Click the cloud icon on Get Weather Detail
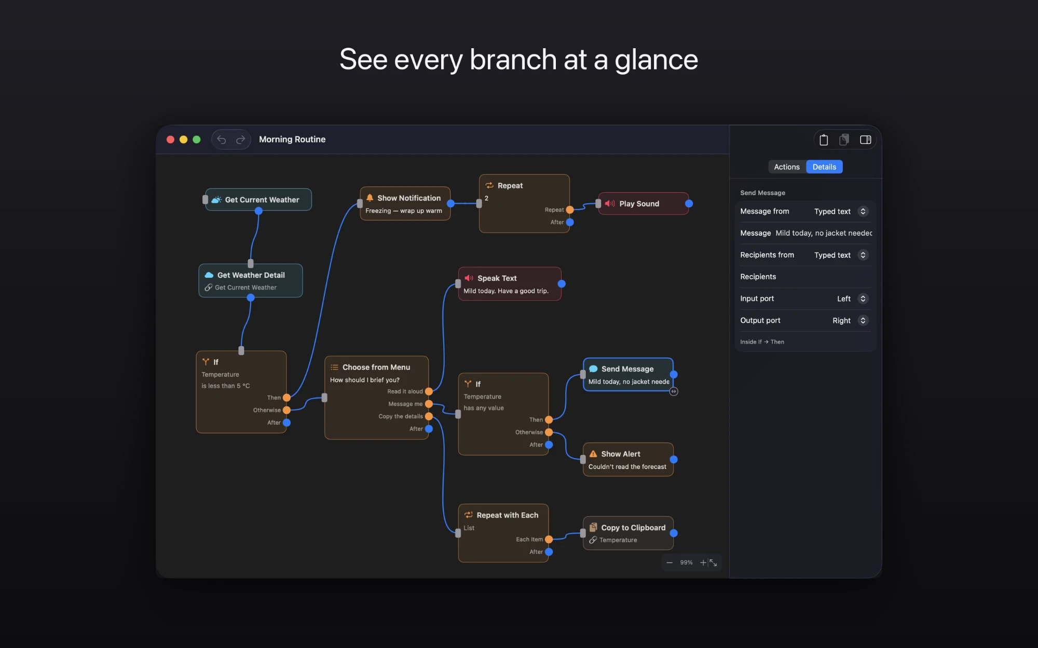The height and width of the screenshot is (648, 1038). tap(209, 275)
